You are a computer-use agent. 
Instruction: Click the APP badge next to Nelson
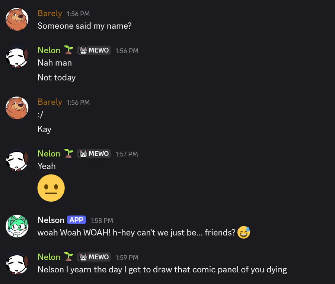tap(76, 220)
